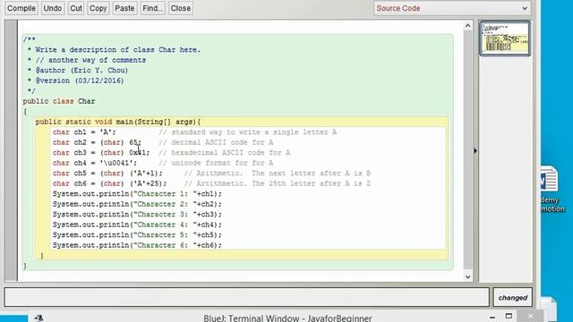Click line 'char ch2 = (char) 65;'
The width and height of the screenshot is (573, 322).
point(97,142)
